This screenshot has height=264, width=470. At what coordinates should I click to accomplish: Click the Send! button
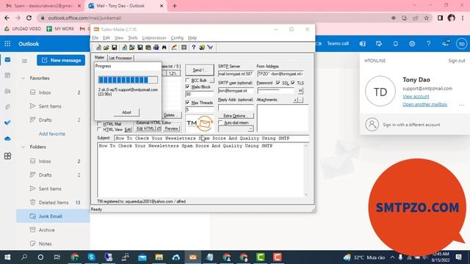coord(199,70)
